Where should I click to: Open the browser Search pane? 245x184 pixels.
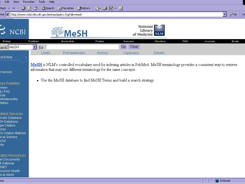(x=48, y=8)
